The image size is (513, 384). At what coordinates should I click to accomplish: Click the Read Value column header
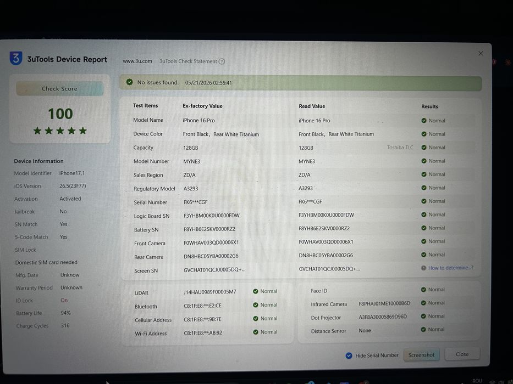pyautogui.click(x=312, y=106)
